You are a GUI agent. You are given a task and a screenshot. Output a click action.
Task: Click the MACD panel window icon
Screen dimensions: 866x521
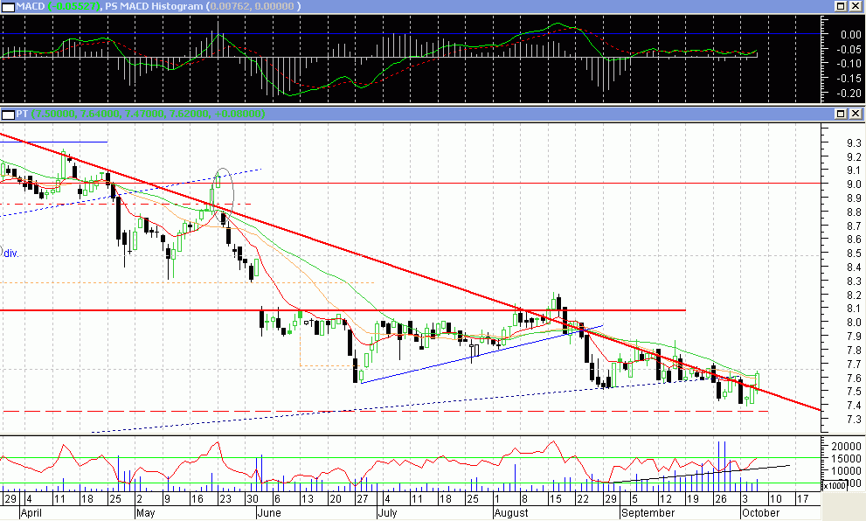click(x=8, y=7)
